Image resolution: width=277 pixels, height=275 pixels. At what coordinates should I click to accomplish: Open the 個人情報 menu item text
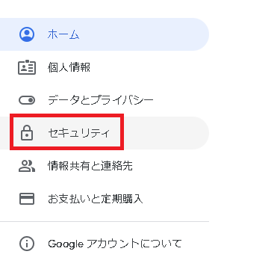tap(69, 67)
